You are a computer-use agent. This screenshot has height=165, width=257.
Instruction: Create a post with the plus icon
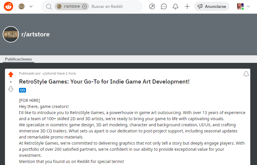(187, 6)
